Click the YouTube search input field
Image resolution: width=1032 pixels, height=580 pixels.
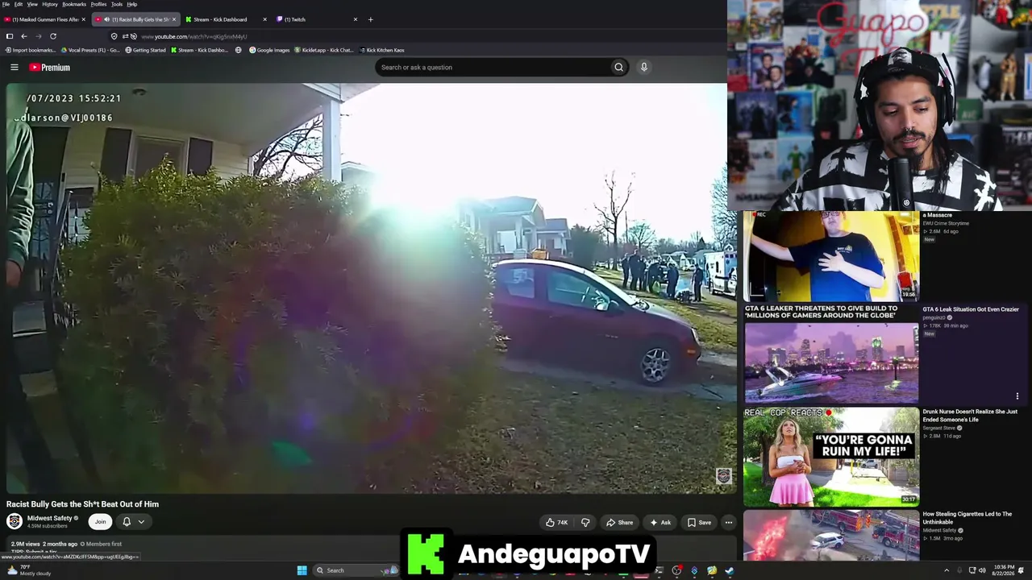click(x=493, y=68)
